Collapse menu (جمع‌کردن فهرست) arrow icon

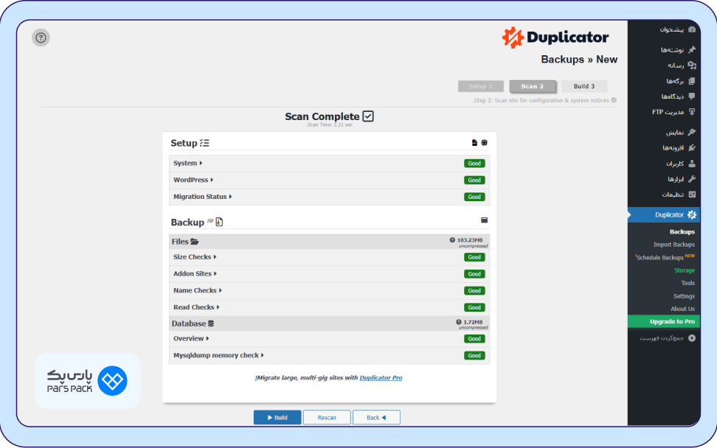(692, 338)
